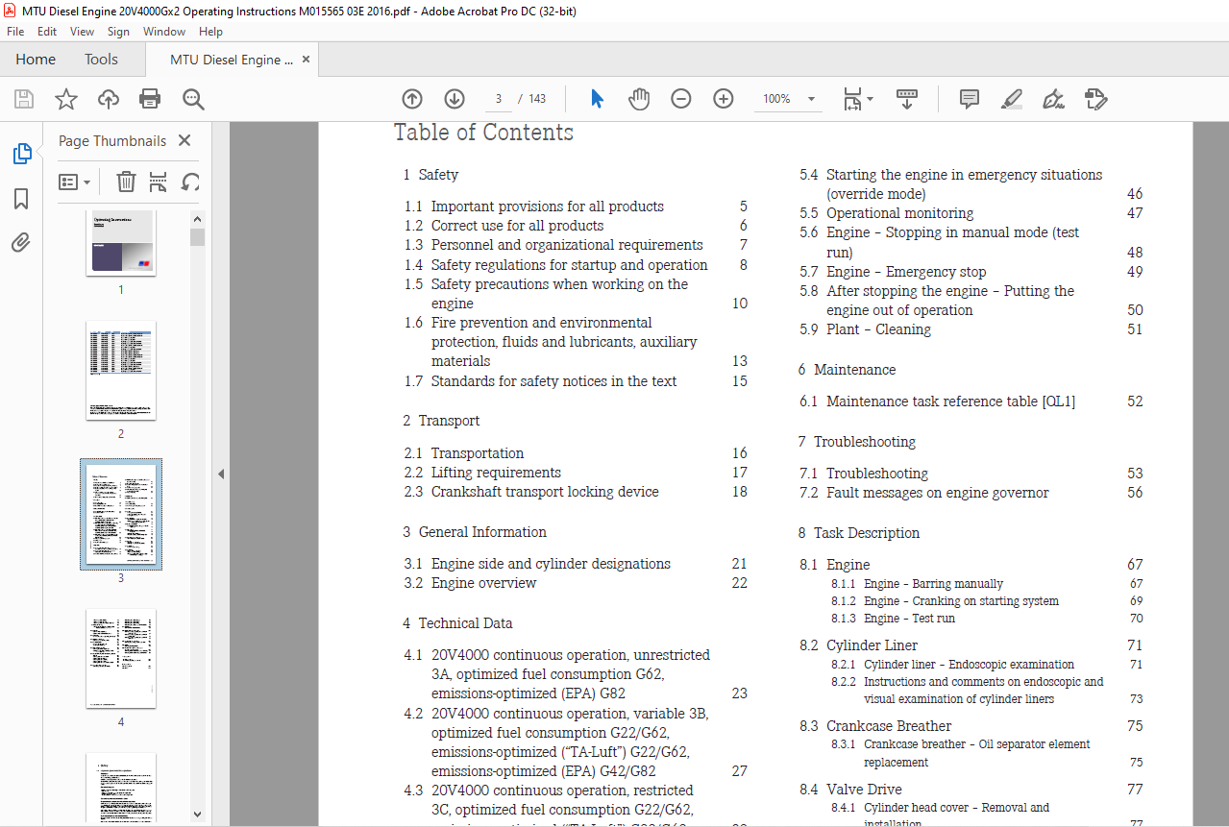Click the extract pages thumbnail icon

[x=159, y=182]
